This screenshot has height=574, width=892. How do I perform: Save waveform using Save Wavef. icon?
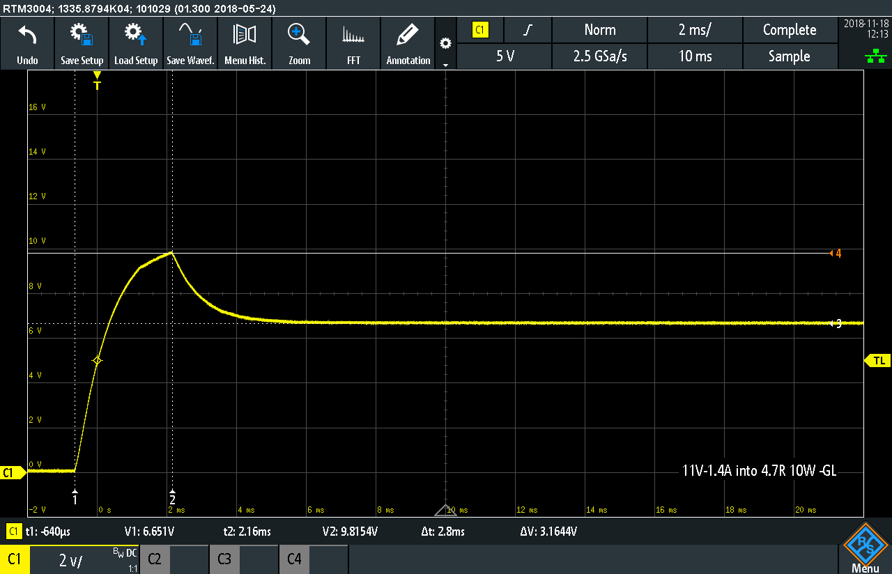[190, 43]
